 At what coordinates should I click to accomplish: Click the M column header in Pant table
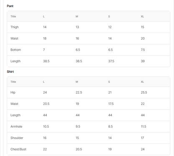(77, 16)
